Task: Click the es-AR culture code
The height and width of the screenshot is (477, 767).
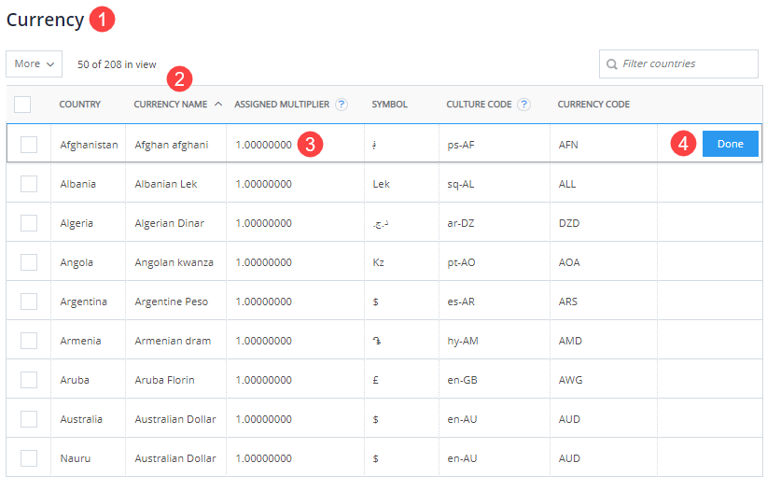Action: (x=461, y=302)
